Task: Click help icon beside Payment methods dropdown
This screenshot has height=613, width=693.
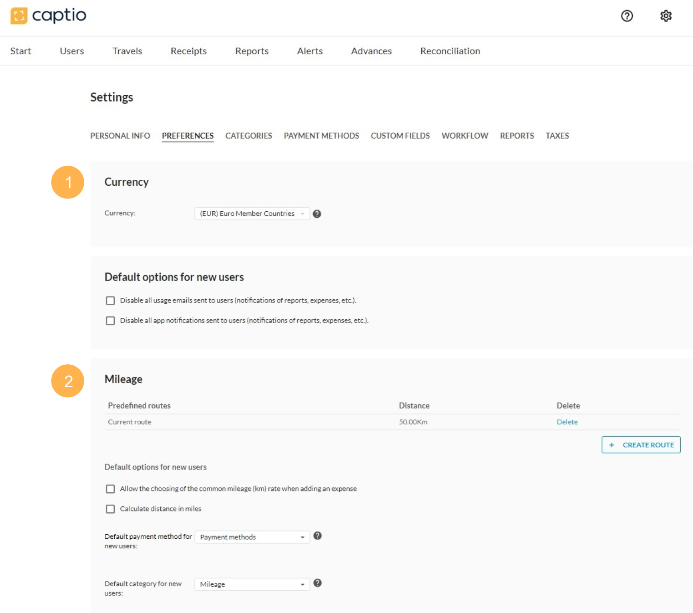Action: coord(317,536)
